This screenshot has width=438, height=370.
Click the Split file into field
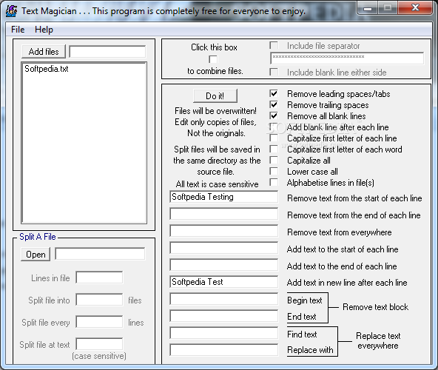(x=99, y=300)
